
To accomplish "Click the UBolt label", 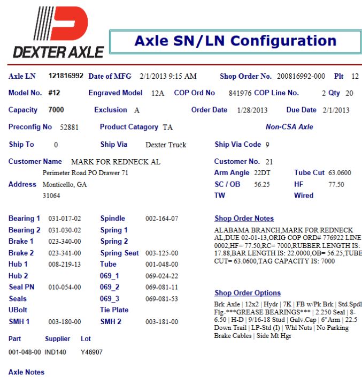I will [18, 310].
